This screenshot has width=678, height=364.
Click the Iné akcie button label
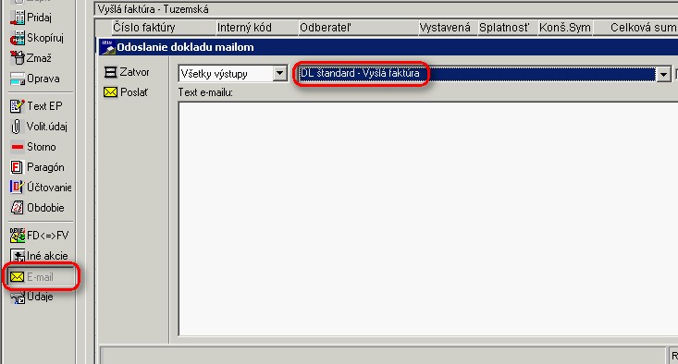47,256
